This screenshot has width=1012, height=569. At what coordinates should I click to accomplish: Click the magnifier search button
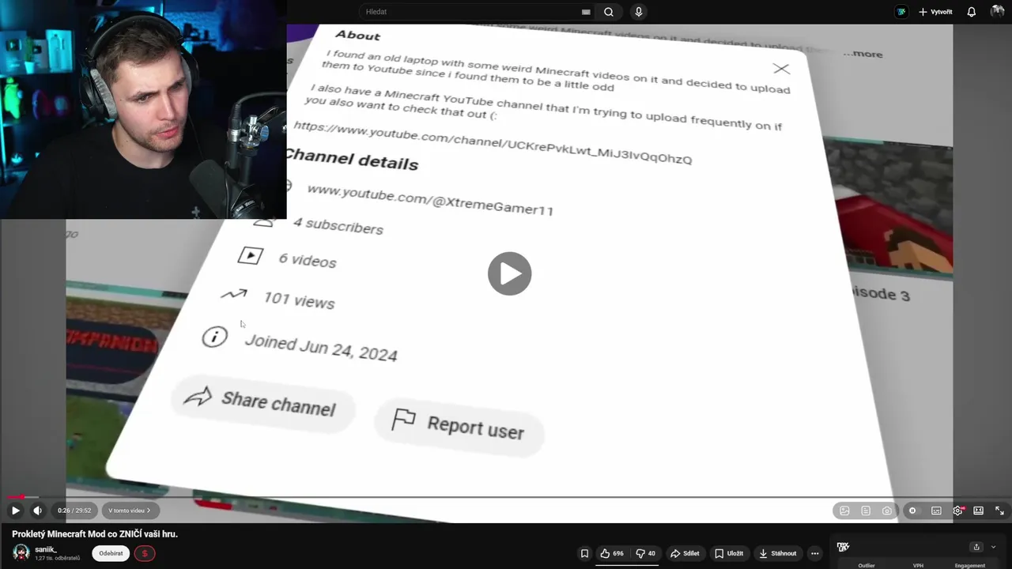(x=609, y=12)
